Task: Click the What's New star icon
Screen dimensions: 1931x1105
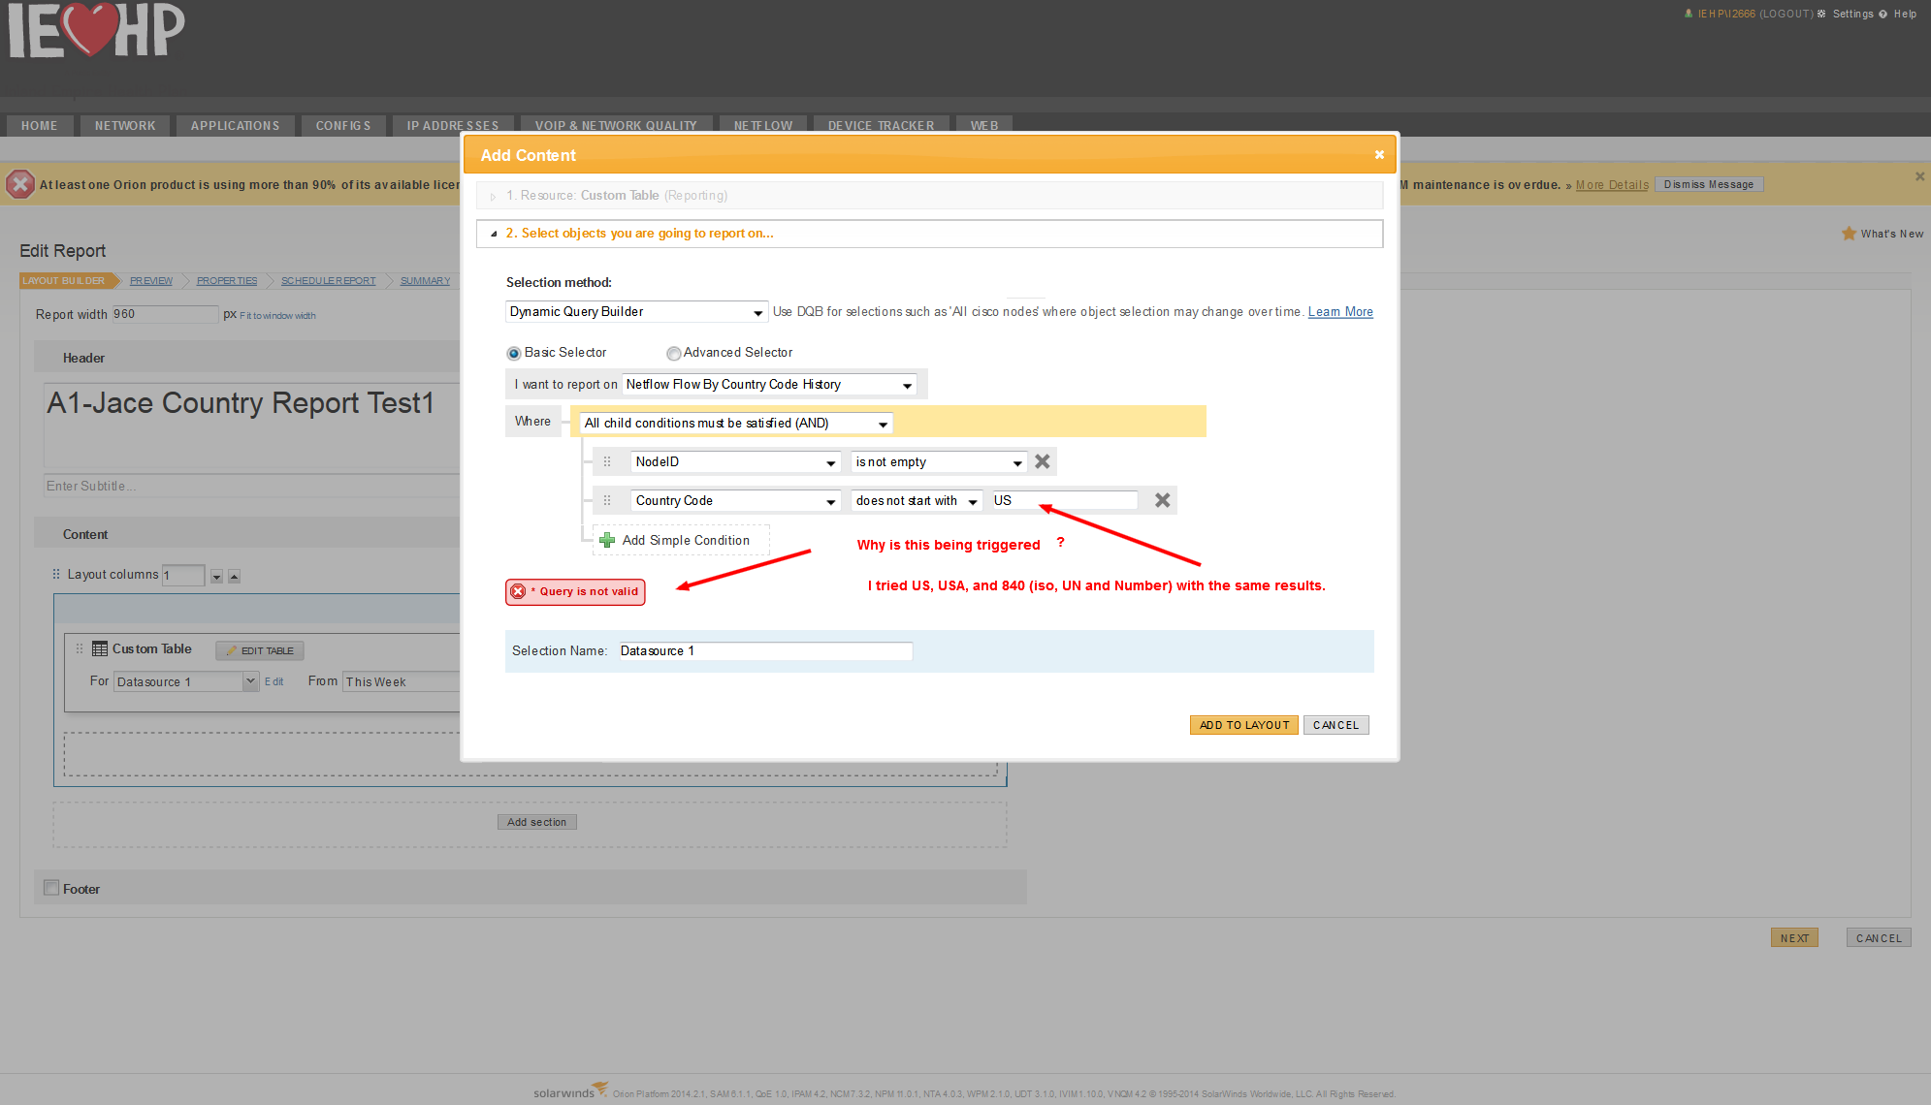Action: tap(1849, 234)
